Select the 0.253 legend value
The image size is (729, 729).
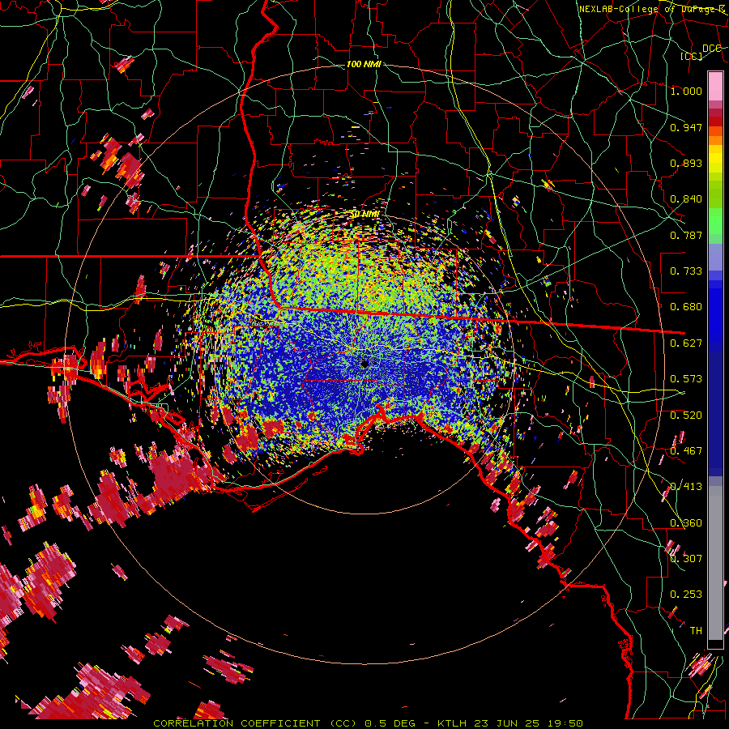[686, 595]
